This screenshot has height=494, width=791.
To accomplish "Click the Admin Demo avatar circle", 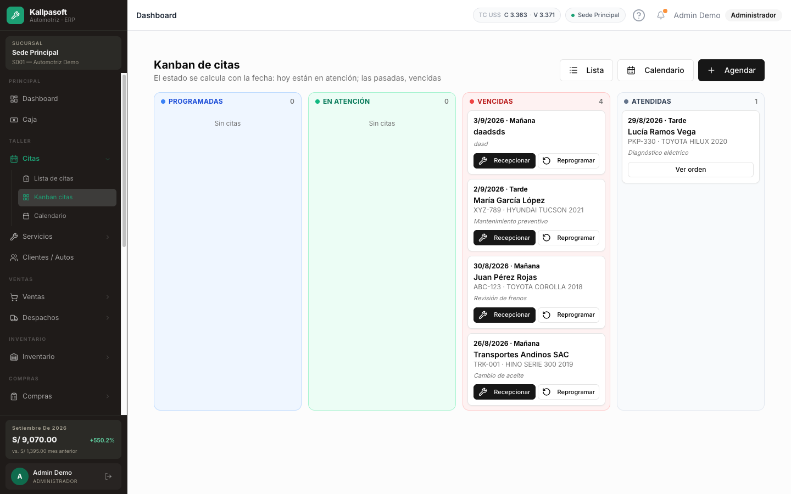I will pos(20,476).
